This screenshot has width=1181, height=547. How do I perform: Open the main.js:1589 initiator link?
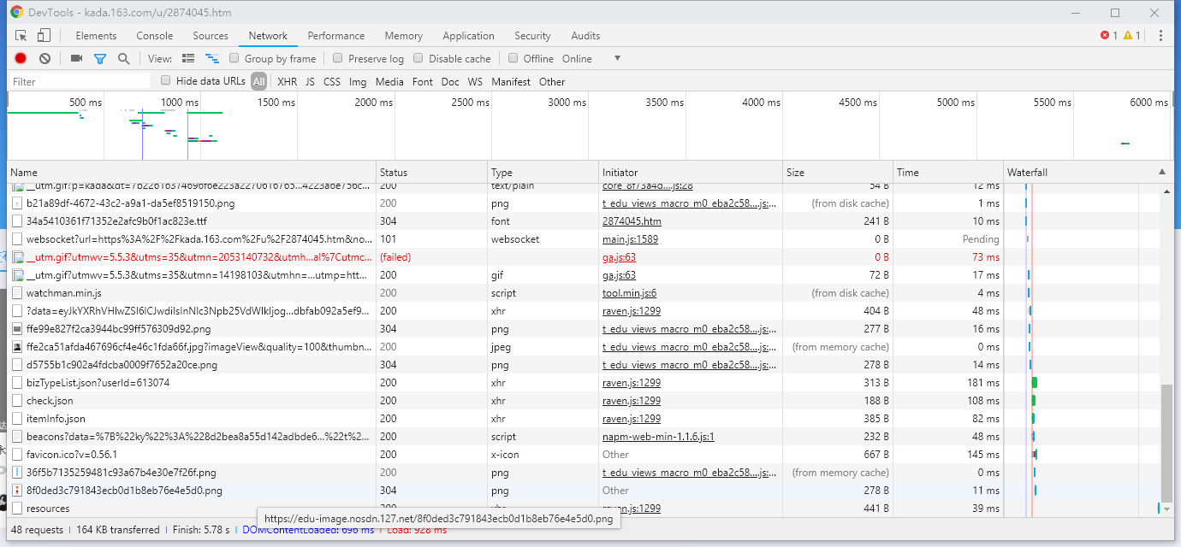click(x=630, y=239)
